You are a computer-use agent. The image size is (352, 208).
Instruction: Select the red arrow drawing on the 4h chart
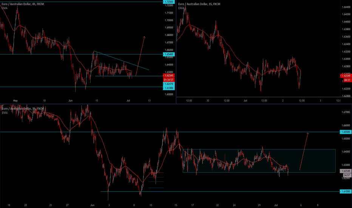tap(140, 56)
